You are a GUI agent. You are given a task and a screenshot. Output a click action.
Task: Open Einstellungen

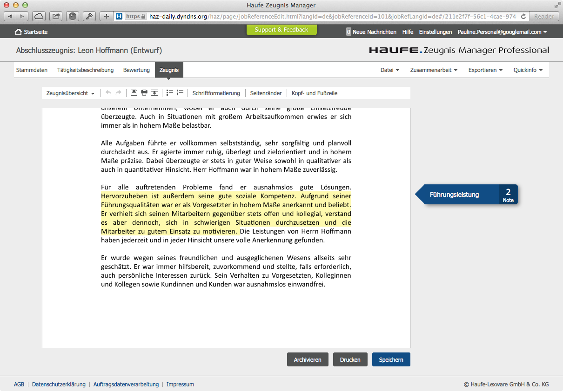[x=436, y=32]
